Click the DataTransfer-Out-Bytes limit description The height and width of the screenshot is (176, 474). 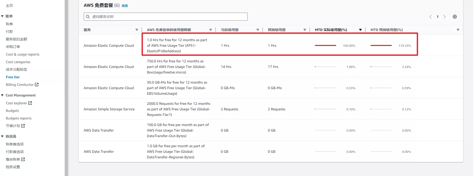pos(178,130)
